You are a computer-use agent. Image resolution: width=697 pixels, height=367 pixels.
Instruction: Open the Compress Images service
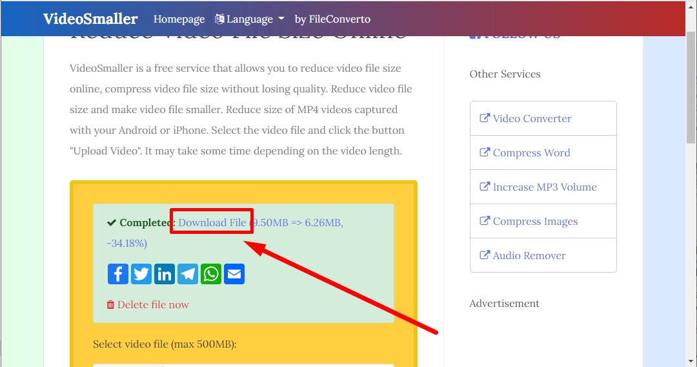[x=535, y=221]
